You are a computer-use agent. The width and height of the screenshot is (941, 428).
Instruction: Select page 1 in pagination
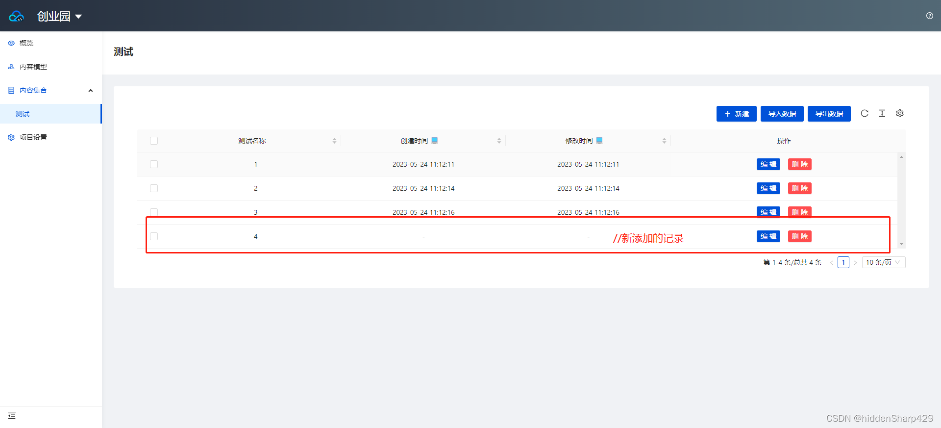(843, 262)
